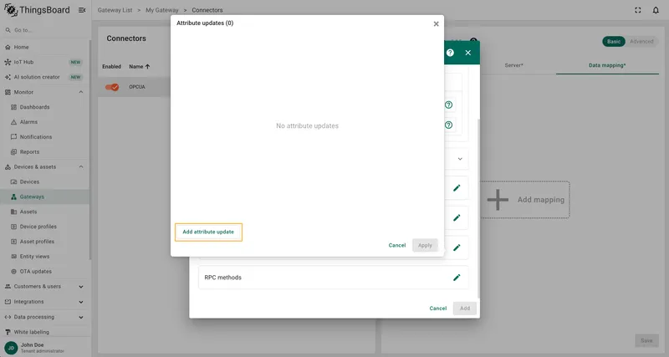669x357 pixels.
Task: Open IoT Hub sidebar item
Action: point(45,62)
